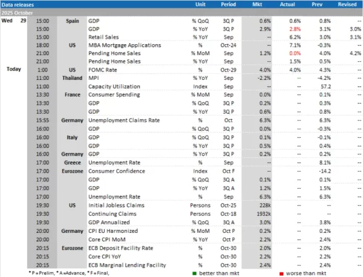
Task: Select the red 2.8% Spain GDP actual value
Action: tap(295, 28)
